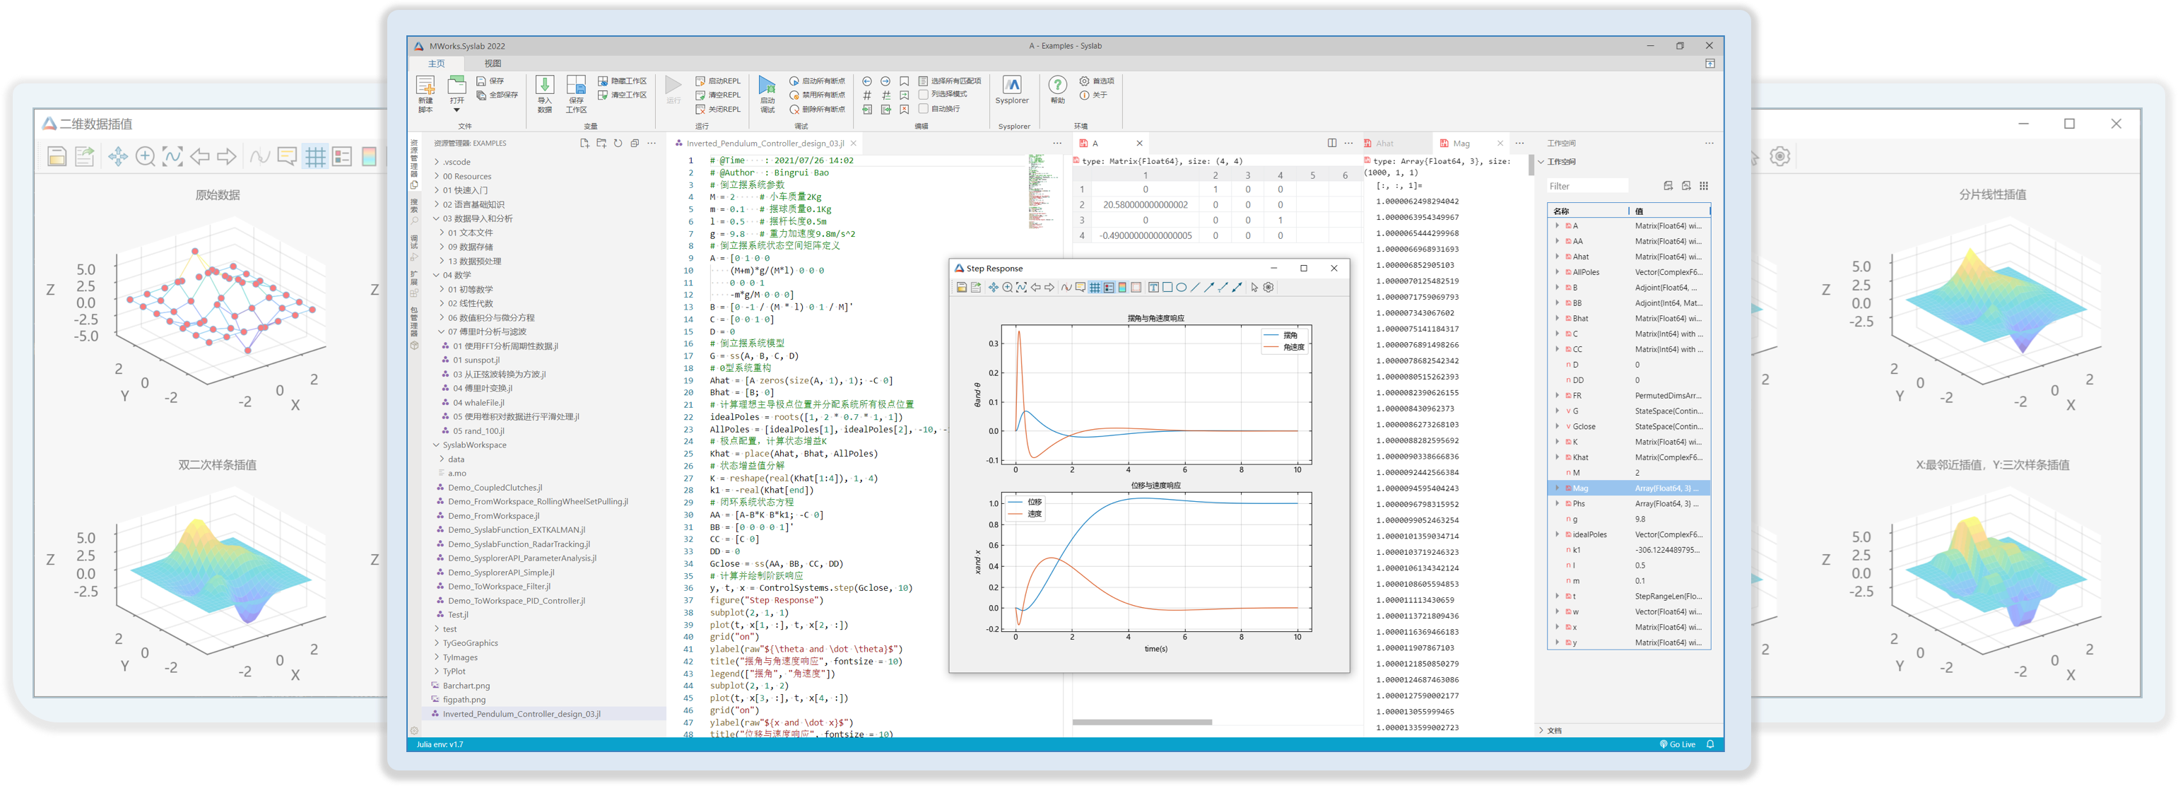Click colorbar icon in 二维数据插值 window toolbar
Viewport: 2178px width, 786px height.
369,156
